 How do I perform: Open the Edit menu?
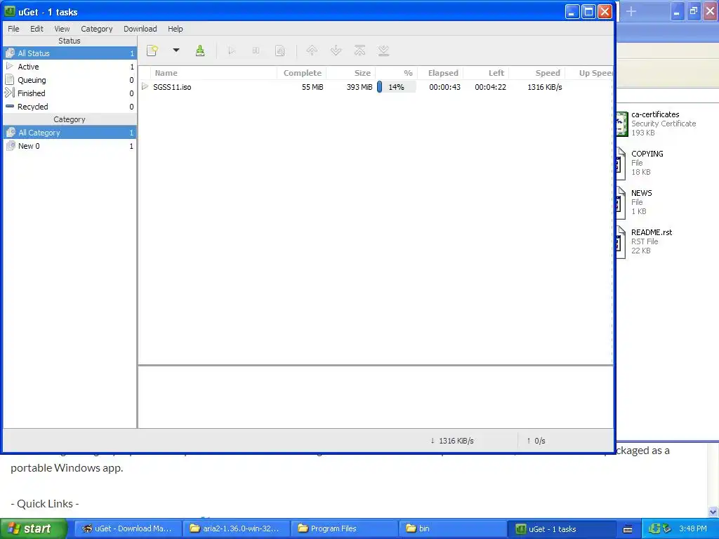point(37,29)
